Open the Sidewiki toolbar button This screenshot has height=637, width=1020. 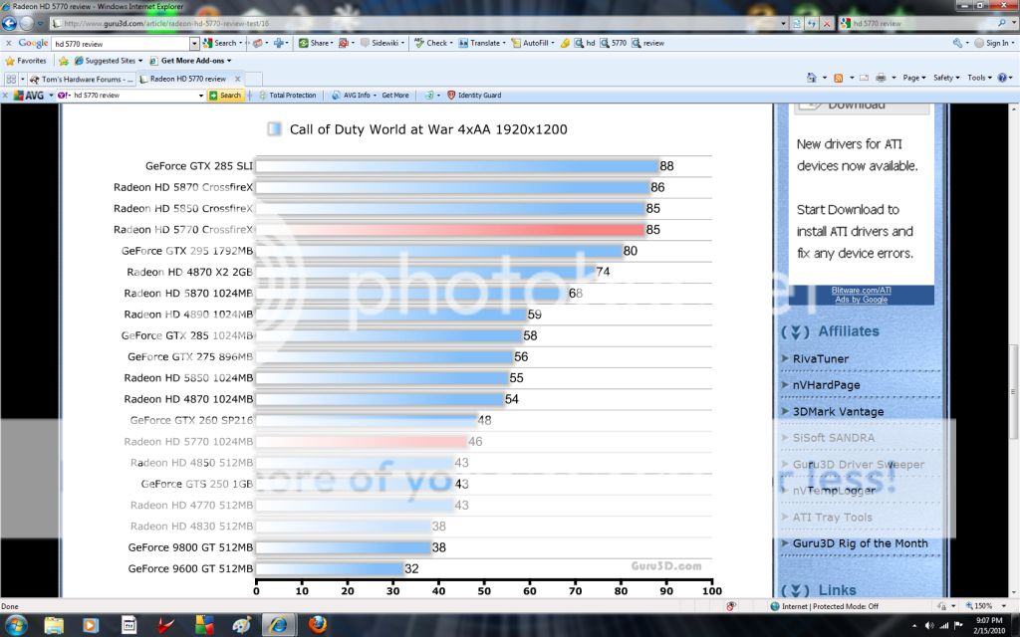click(382, 43)
